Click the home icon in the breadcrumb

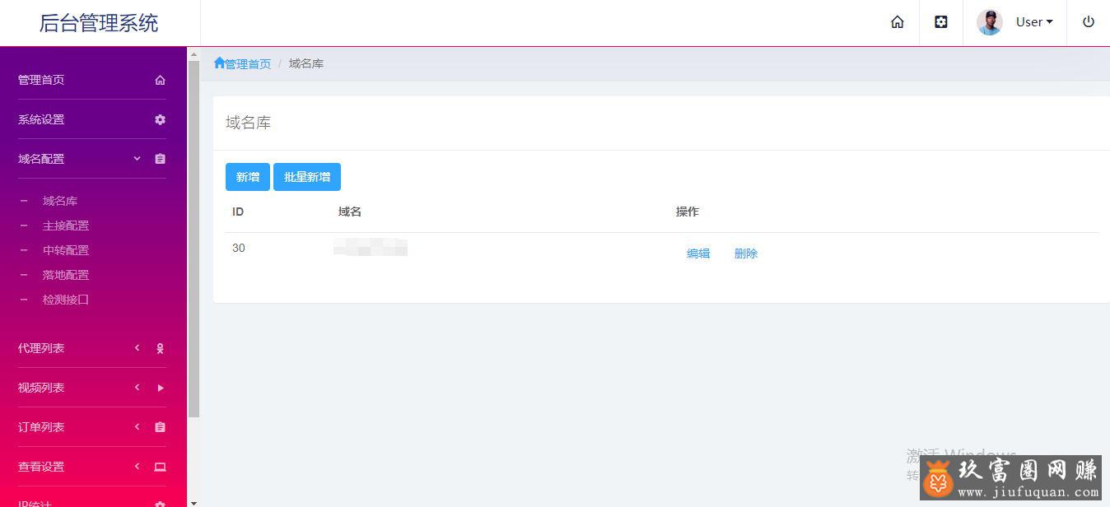pyautogui.click(x=219, y=63)
